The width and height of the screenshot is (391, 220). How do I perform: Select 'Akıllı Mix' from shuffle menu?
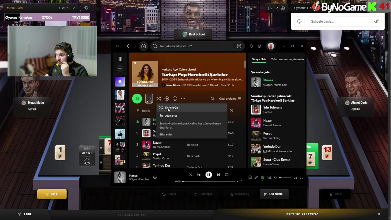click(192, 116)
